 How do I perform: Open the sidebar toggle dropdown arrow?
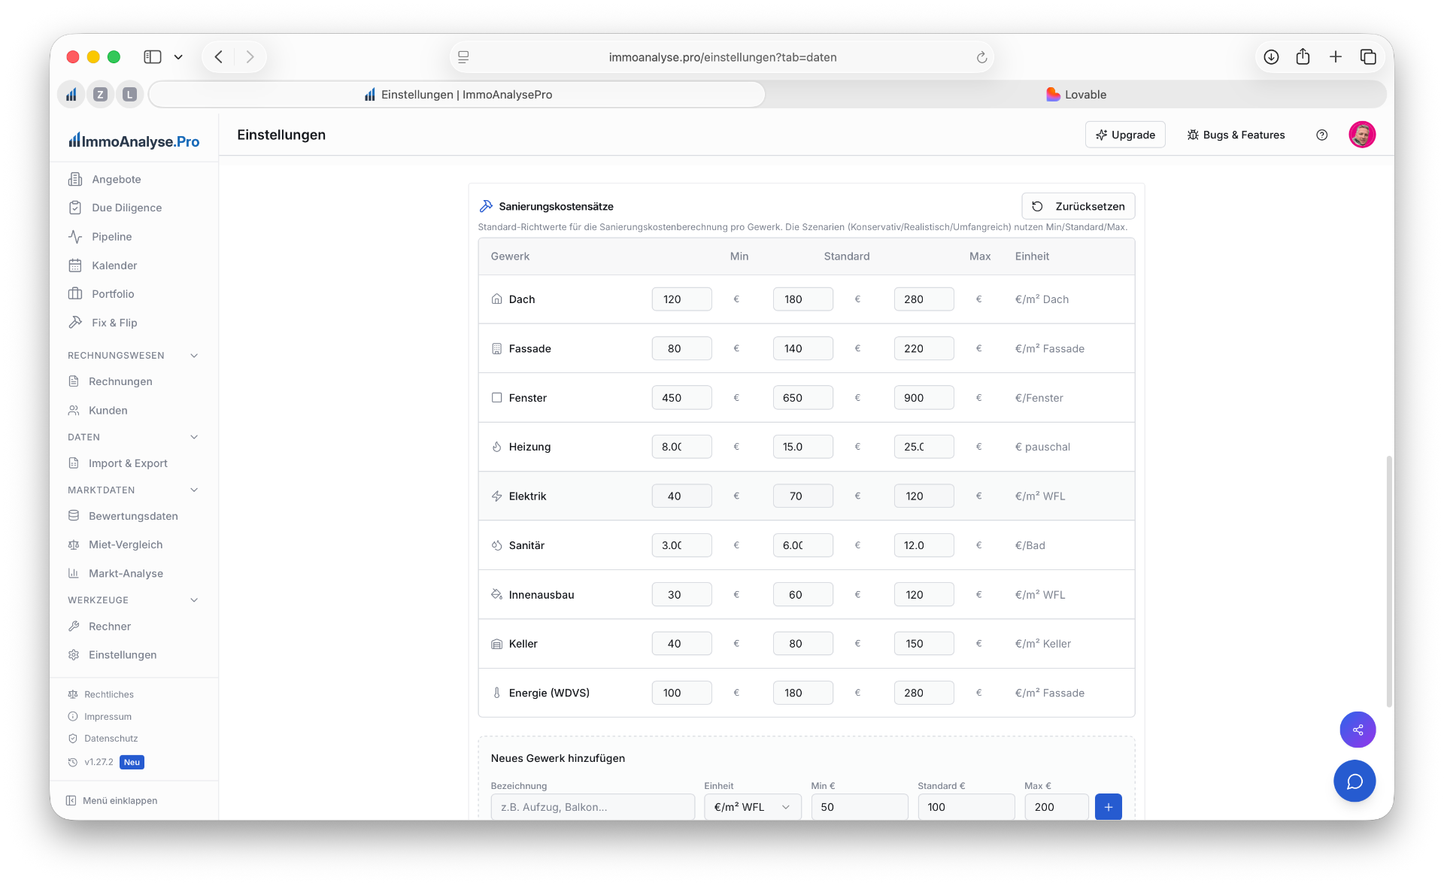point(178,56)
